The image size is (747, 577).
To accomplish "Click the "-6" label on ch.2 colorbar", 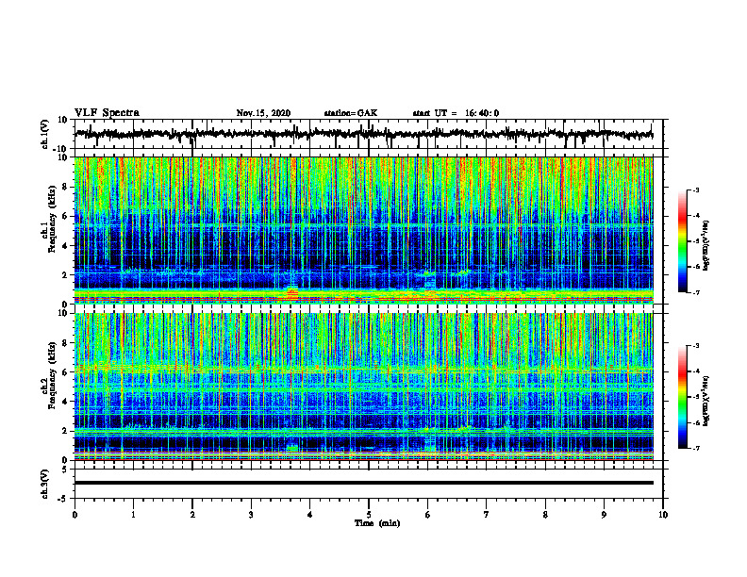I will (x=695, y=422).
